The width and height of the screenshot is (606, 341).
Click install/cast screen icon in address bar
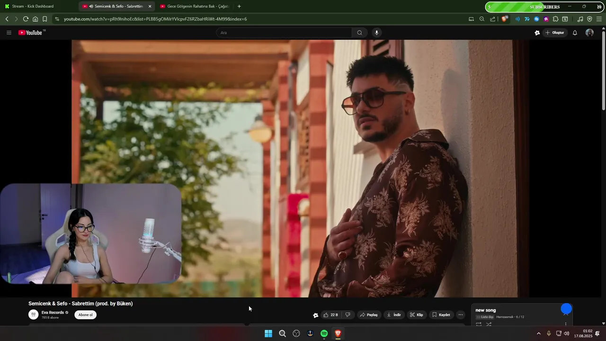[471, 19]
